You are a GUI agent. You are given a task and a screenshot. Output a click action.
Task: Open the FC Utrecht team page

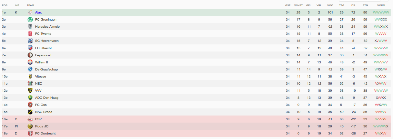[x=43, y=48]
